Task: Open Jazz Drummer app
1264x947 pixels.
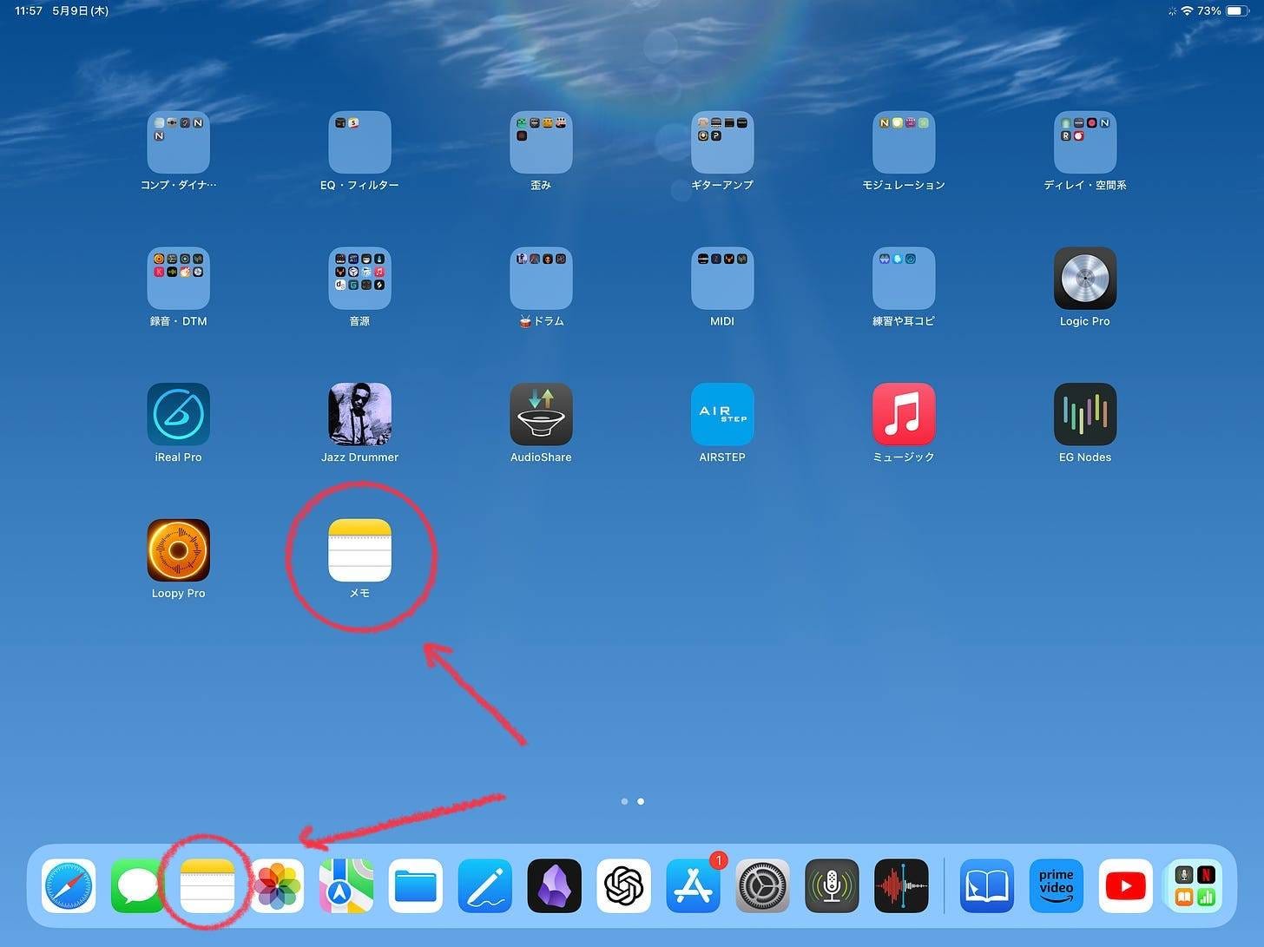Action: (x=359, y=414)
